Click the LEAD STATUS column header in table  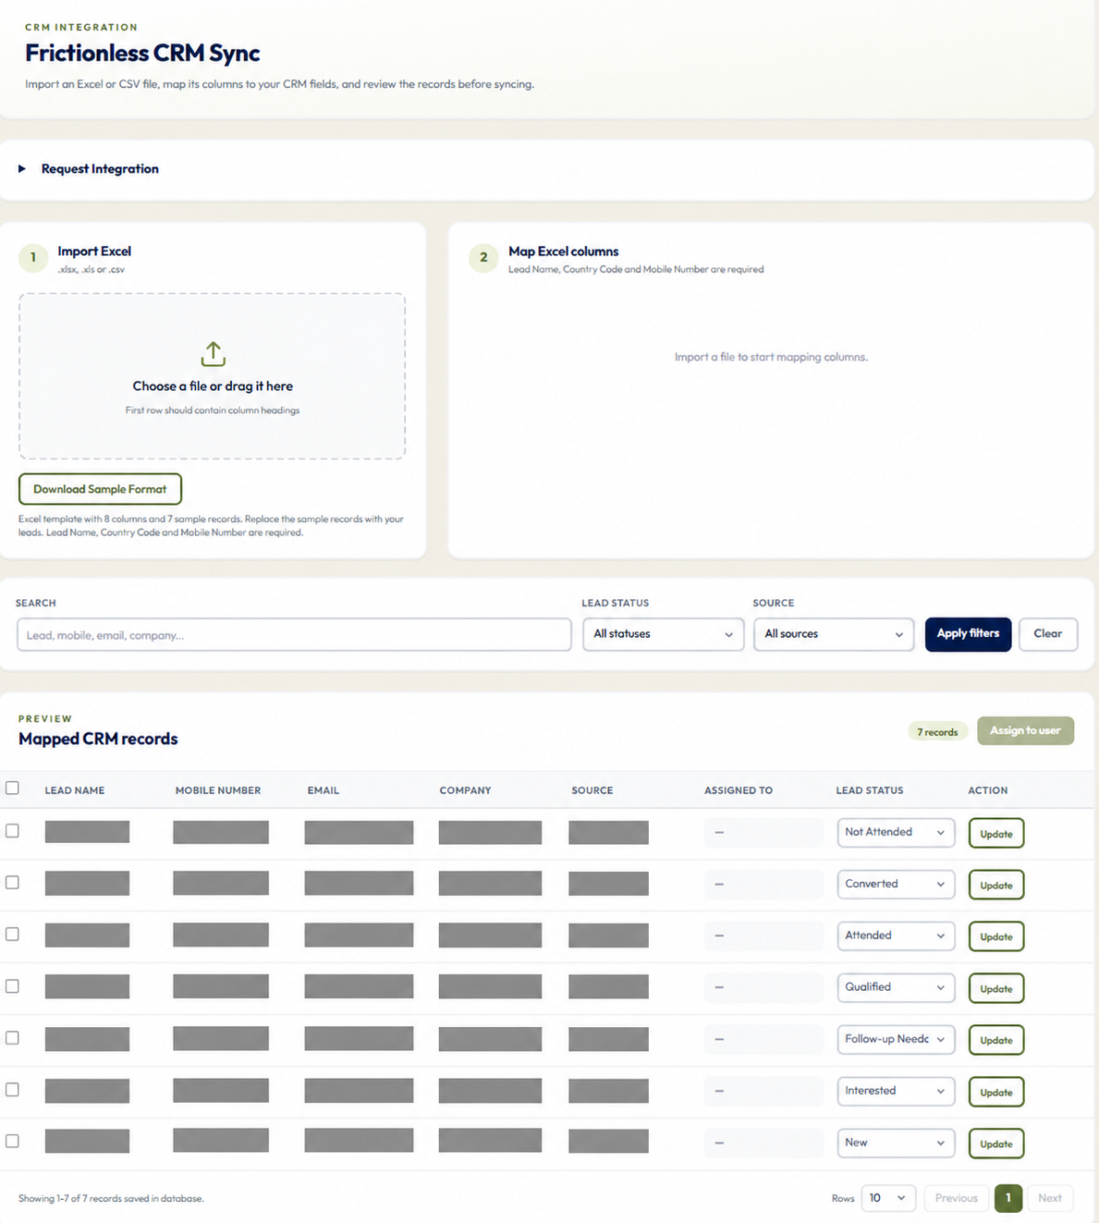(x=870, y=790)
